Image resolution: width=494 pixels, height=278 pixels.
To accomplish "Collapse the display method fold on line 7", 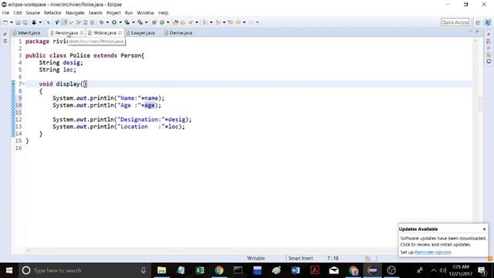I will point(23,84).
